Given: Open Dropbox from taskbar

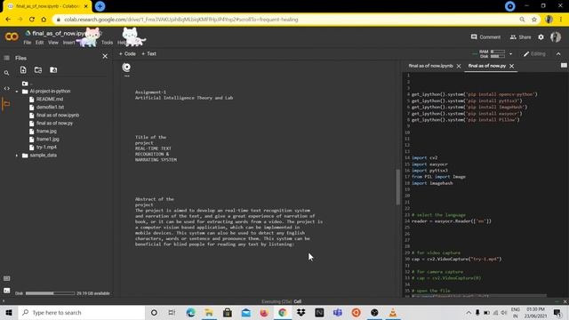Looking at the screenshot, I should pos(301,312).
